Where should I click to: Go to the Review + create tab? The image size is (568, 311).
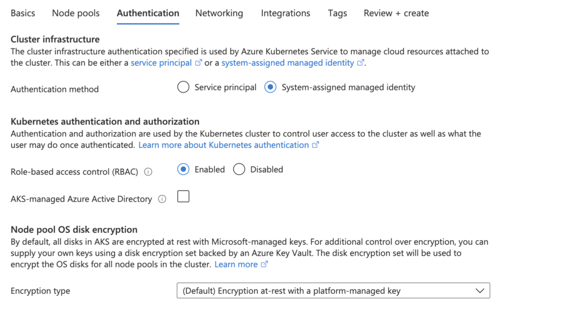[396, 13]
